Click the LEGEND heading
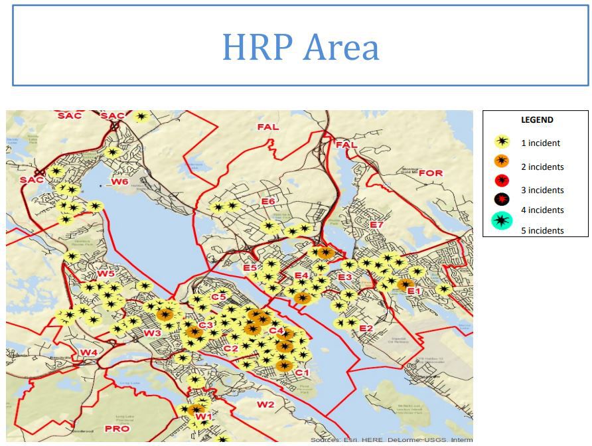Viewport: 592px width, 446px height. coord(537,120)
